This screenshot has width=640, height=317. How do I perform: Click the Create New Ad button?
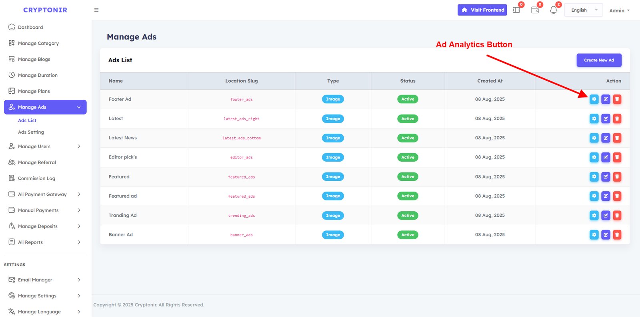coord(599,60)
